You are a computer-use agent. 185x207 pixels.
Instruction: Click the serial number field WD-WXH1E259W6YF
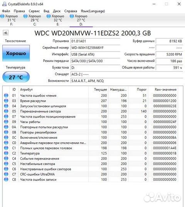coord(96,48)
